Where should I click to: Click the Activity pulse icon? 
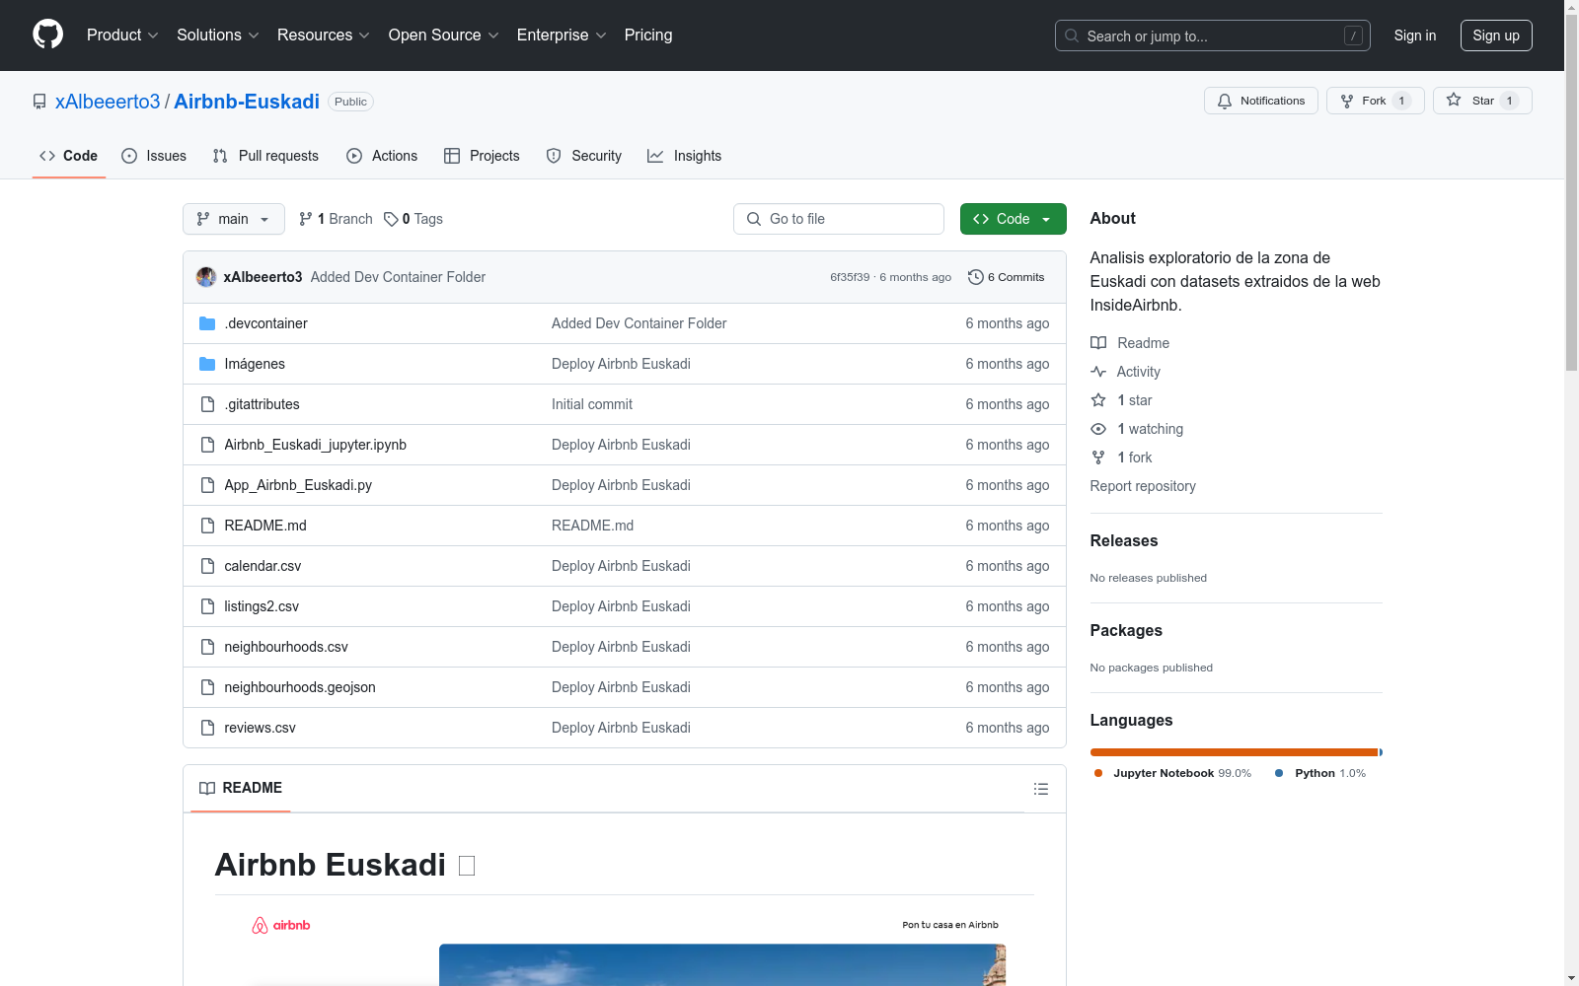(x=1098, y=372)
